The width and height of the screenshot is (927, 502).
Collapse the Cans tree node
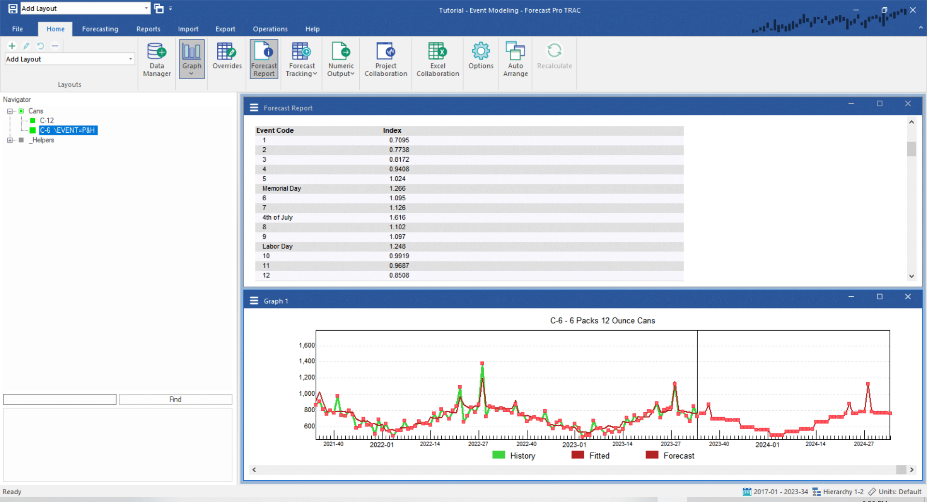click(x=10, y=111)
